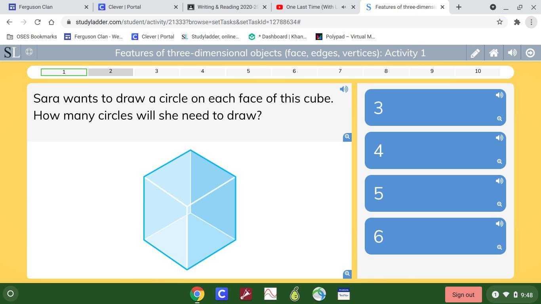Close the Clever Portal tab
This screenshot has width=541, height=304.
[x=176, y=7]
